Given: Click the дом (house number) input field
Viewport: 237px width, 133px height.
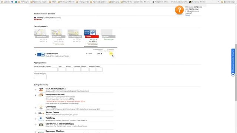Looking at the screenshot, I should coord(62,69).
